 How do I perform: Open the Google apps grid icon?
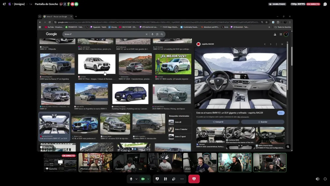pyautogui.click(x=281, y=34)
